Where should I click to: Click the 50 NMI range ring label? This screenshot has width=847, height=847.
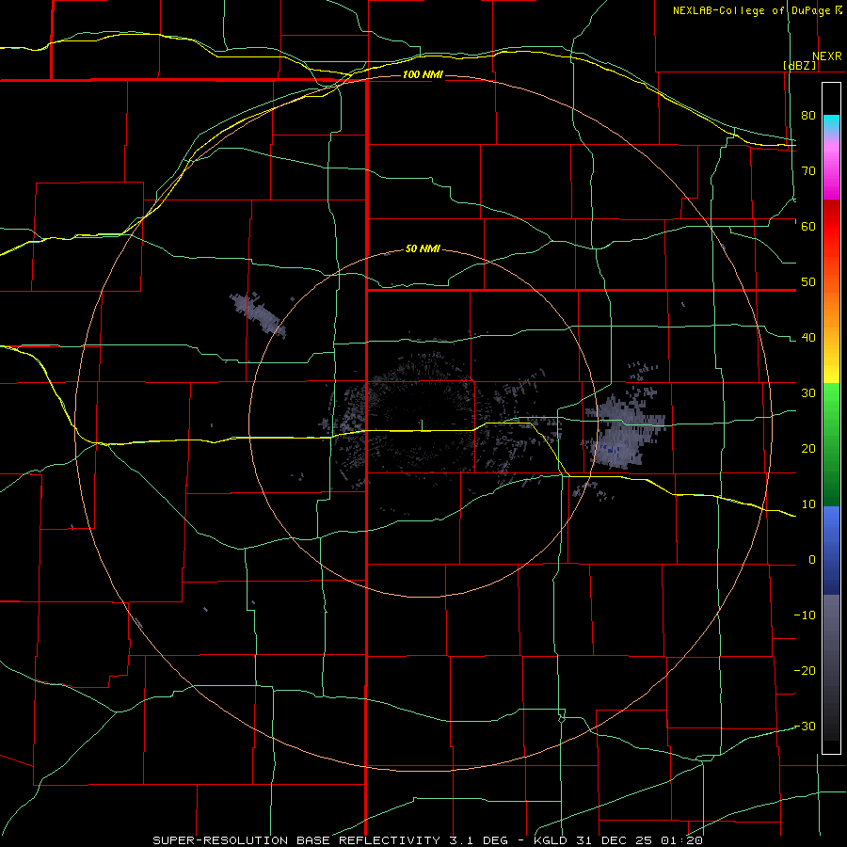[x=423, y=248]
